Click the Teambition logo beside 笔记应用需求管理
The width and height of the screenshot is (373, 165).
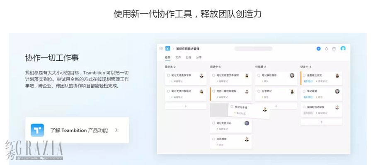[168, 48]
